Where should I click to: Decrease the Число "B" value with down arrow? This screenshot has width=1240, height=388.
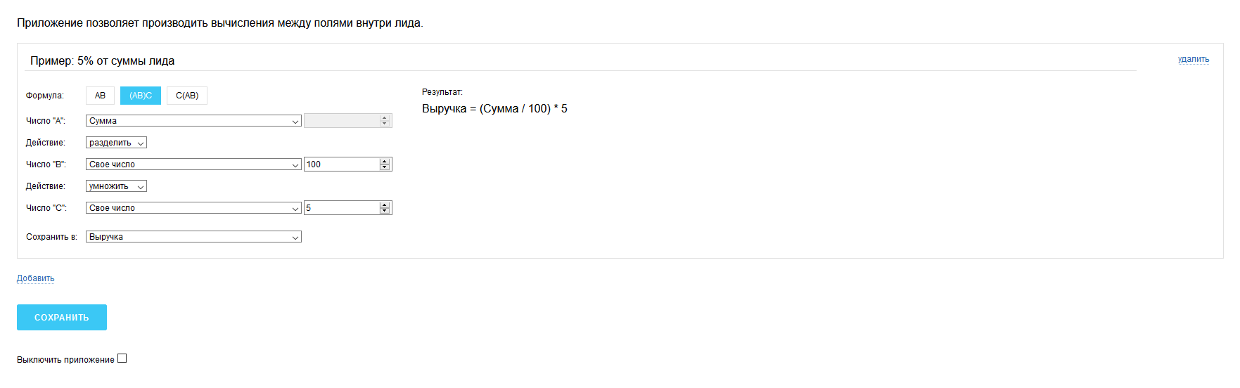(385, 167)
